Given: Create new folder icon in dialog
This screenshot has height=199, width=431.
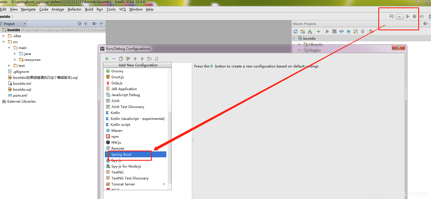Looking at the screenshot, I should tap(149, 59).
